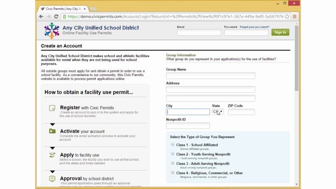The height and width of the screenshot is (189, 336).
Task: Close the Civic Permits tab
Action: click(x=85, y=9)
